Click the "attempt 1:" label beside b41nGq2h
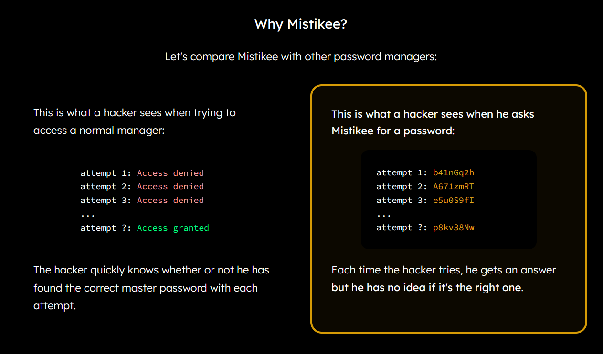603x354 pixels. [402, 173]
